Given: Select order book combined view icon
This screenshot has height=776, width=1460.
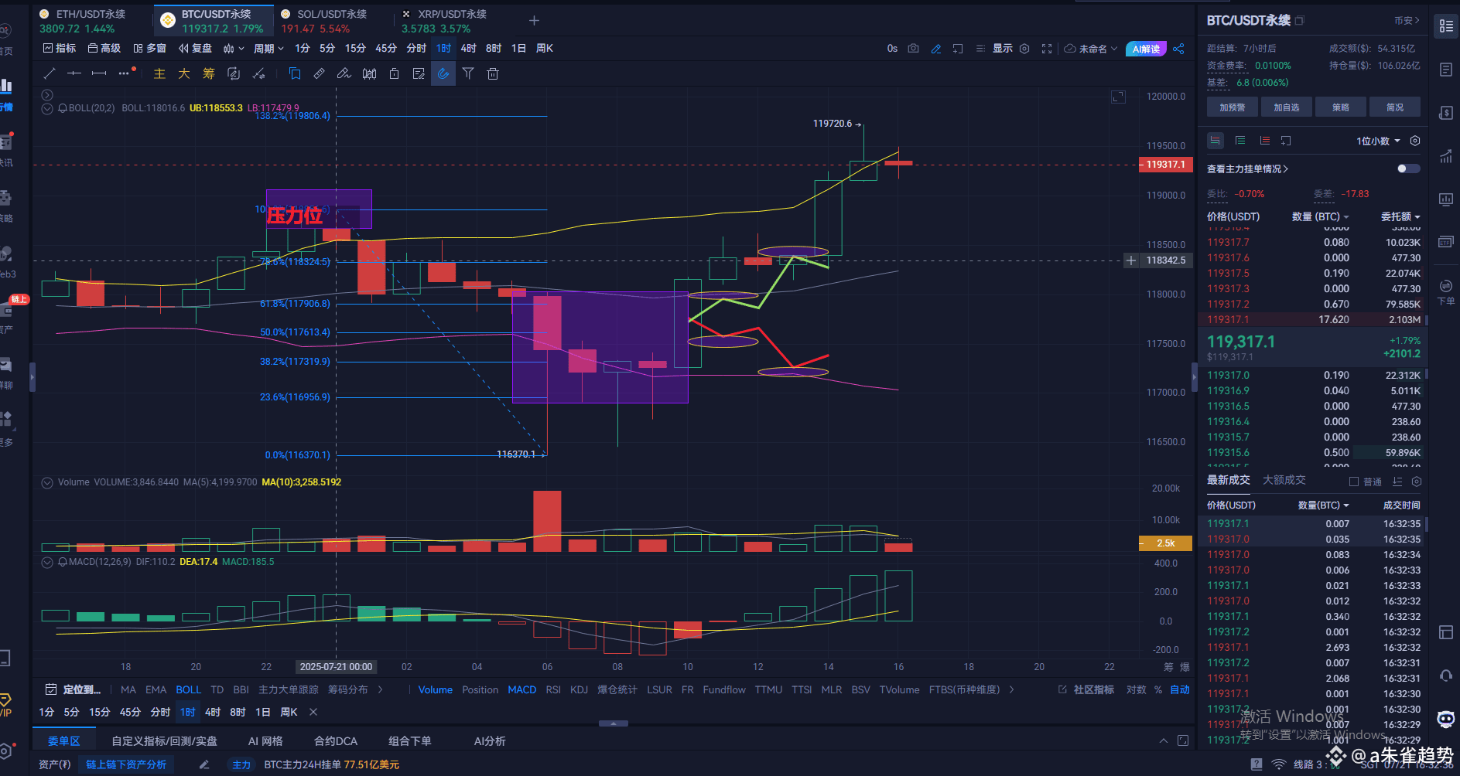Looking at the screenshot, I should tap(1216, 141).
